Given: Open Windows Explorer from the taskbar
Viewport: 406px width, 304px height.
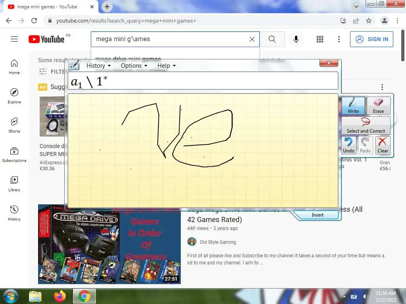Looking at the screenshot, I should pos(35,296).
